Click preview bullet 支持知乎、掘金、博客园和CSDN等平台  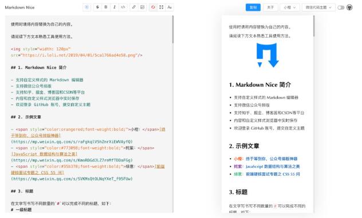click(269, 112)
